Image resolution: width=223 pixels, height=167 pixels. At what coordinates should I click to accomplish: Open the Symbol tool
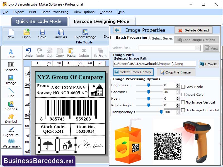coord(11,119)
